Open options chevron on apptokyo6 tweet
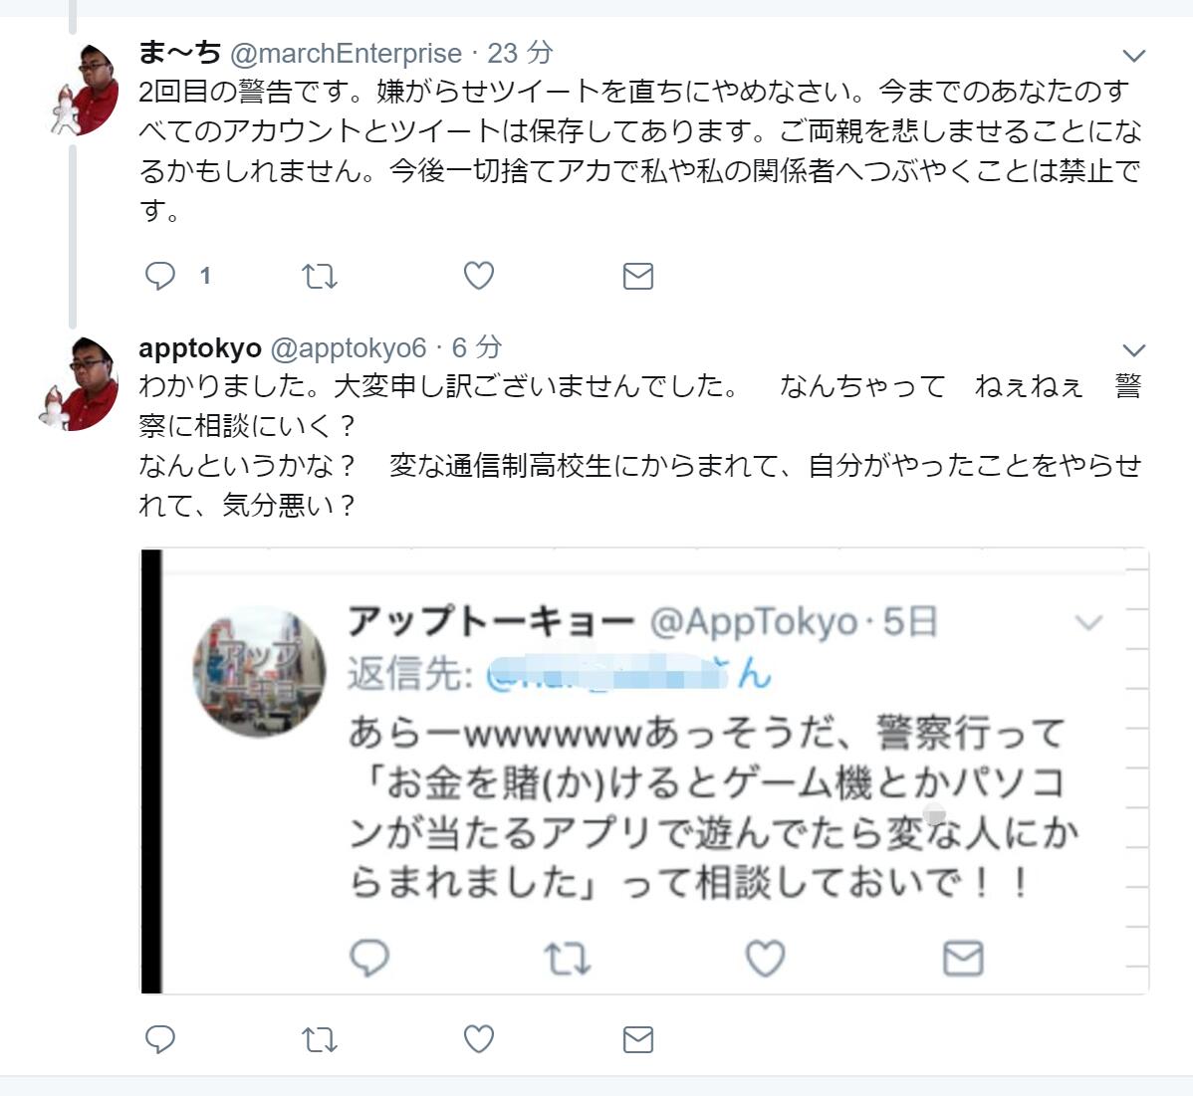1193x1096 pixels. (1133, 349)
